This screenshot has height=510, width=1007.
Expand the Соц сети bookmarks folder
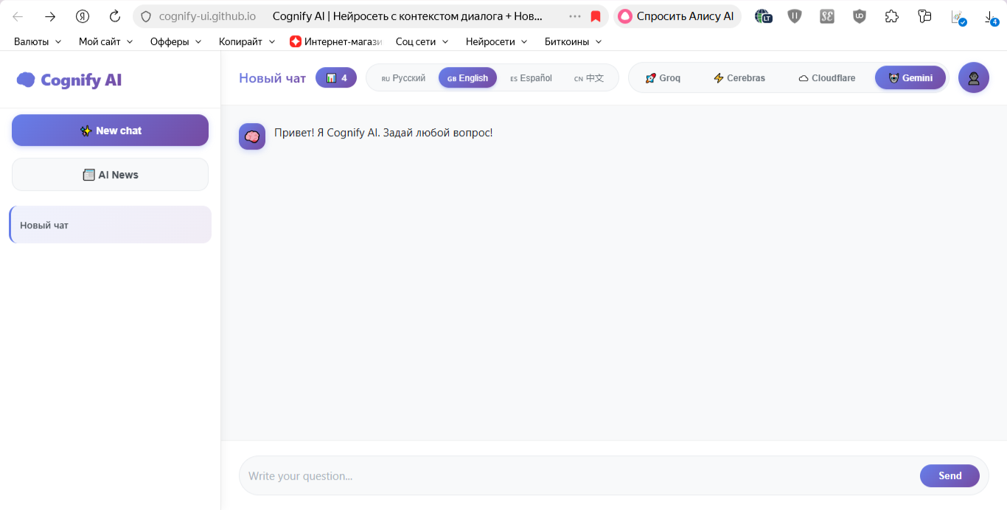[422, 42]
